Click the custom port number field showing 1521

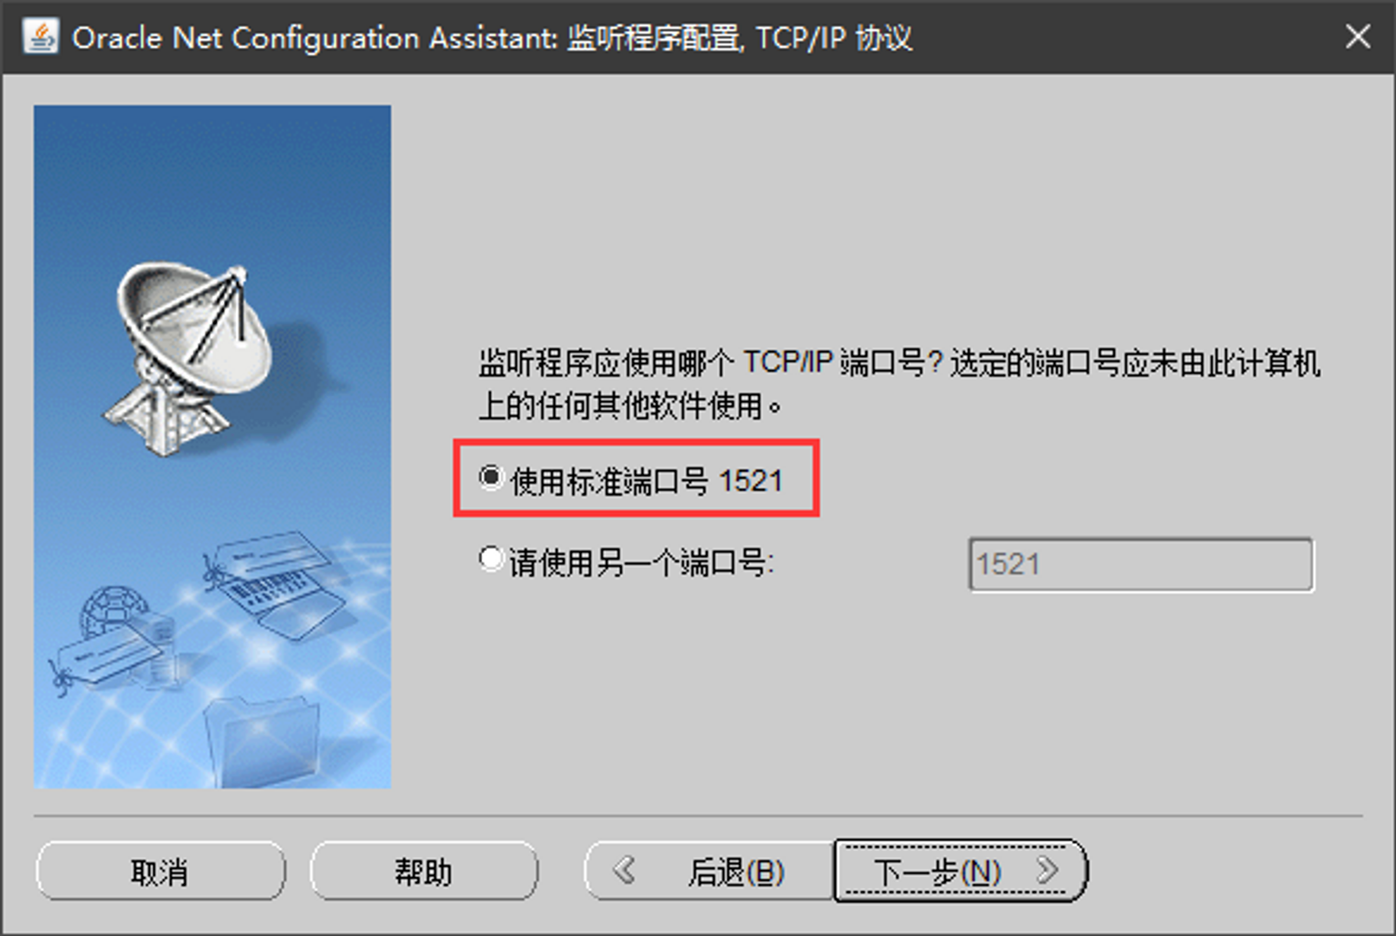[1141, 565]
